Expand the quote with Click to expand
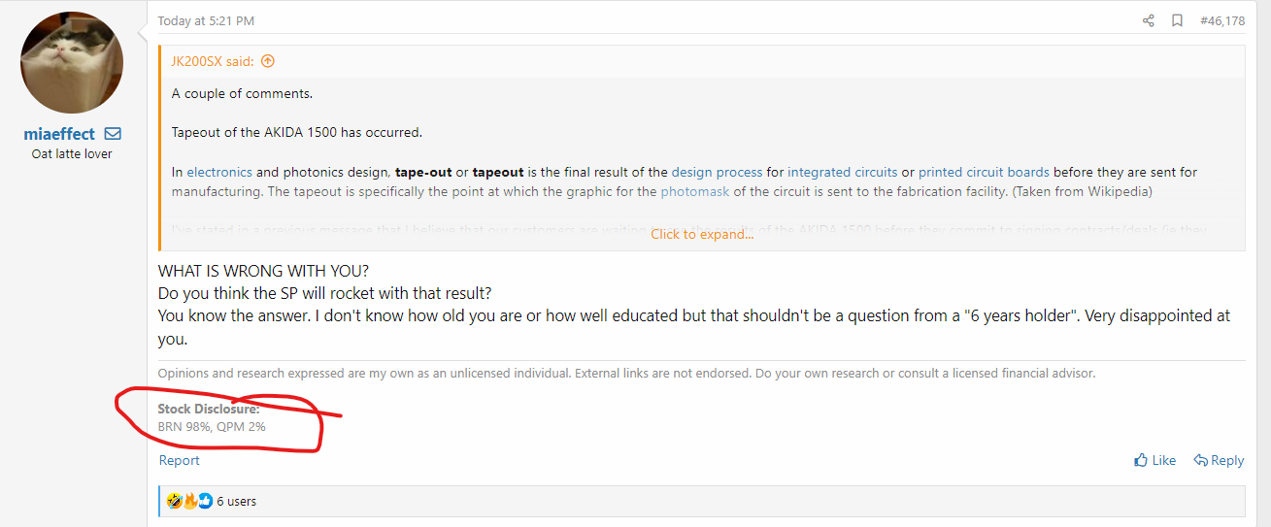 tap(702, 234)
